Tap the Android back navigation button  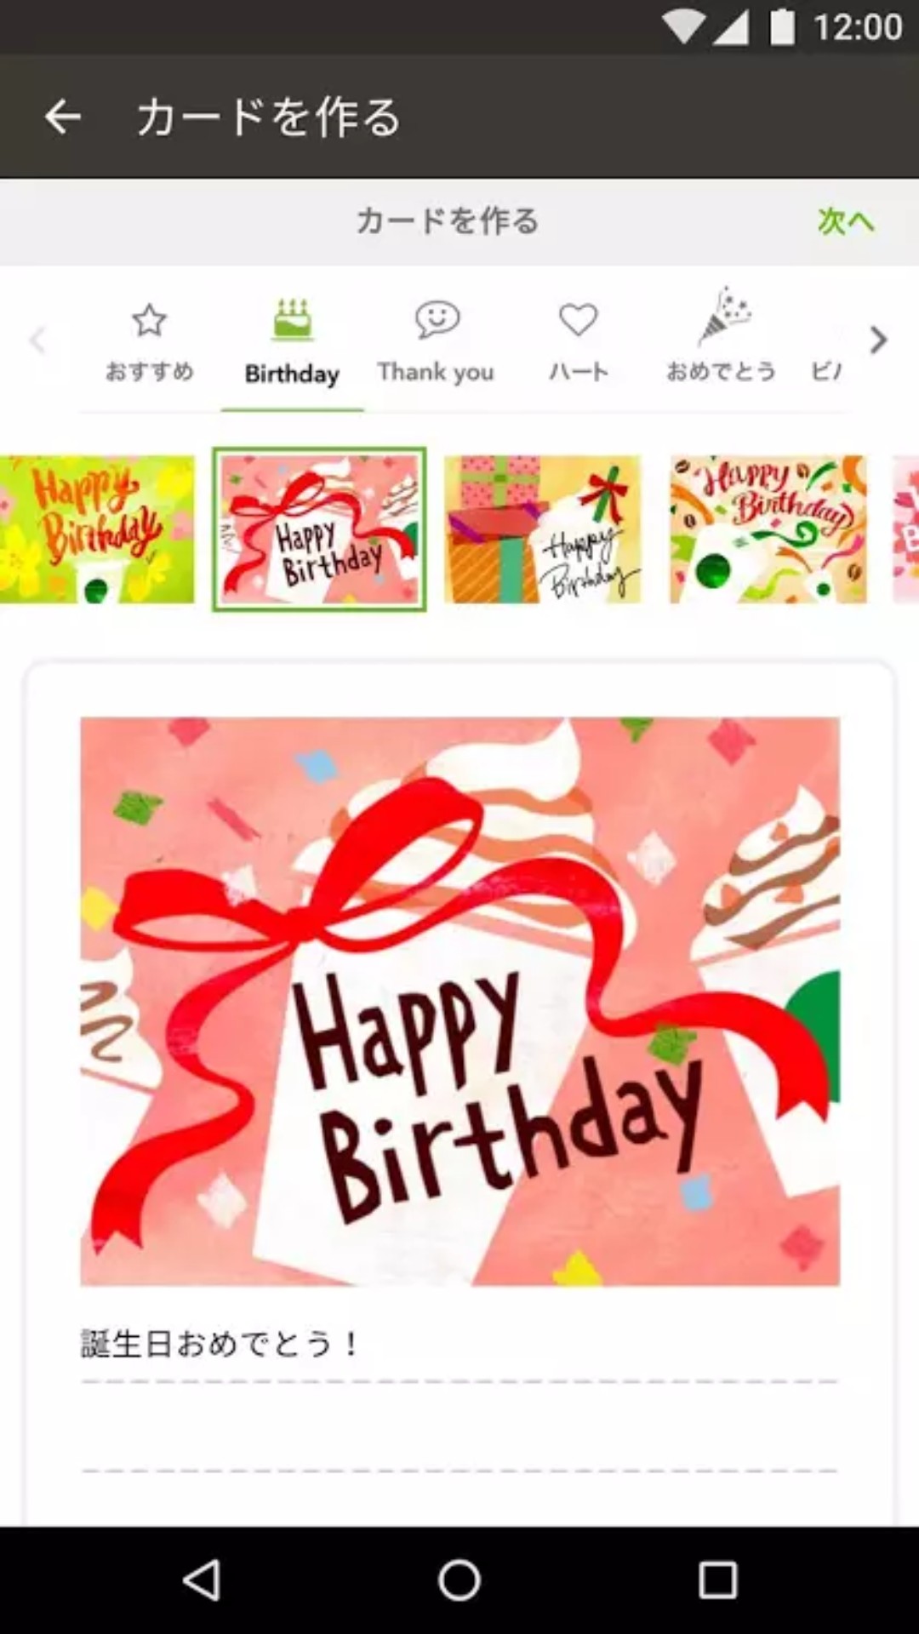click(203, 1580)
